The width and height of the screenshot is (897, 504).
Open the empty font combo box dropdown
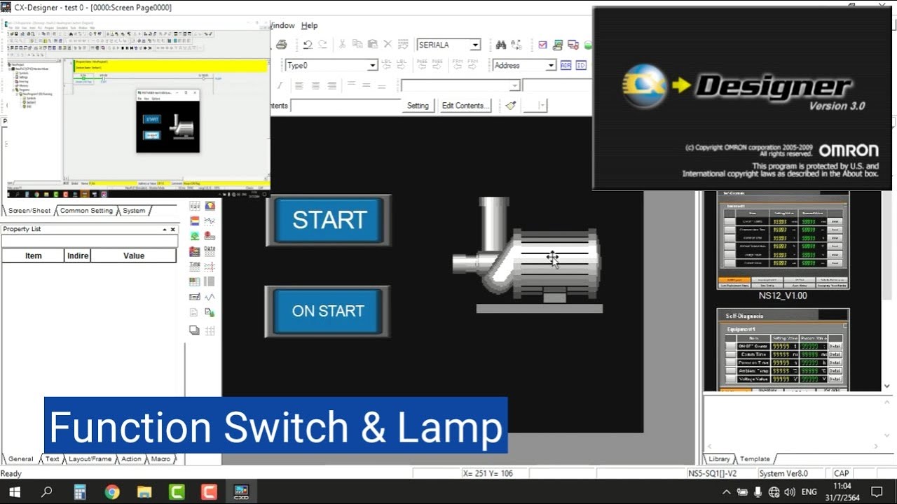point(514,85)
